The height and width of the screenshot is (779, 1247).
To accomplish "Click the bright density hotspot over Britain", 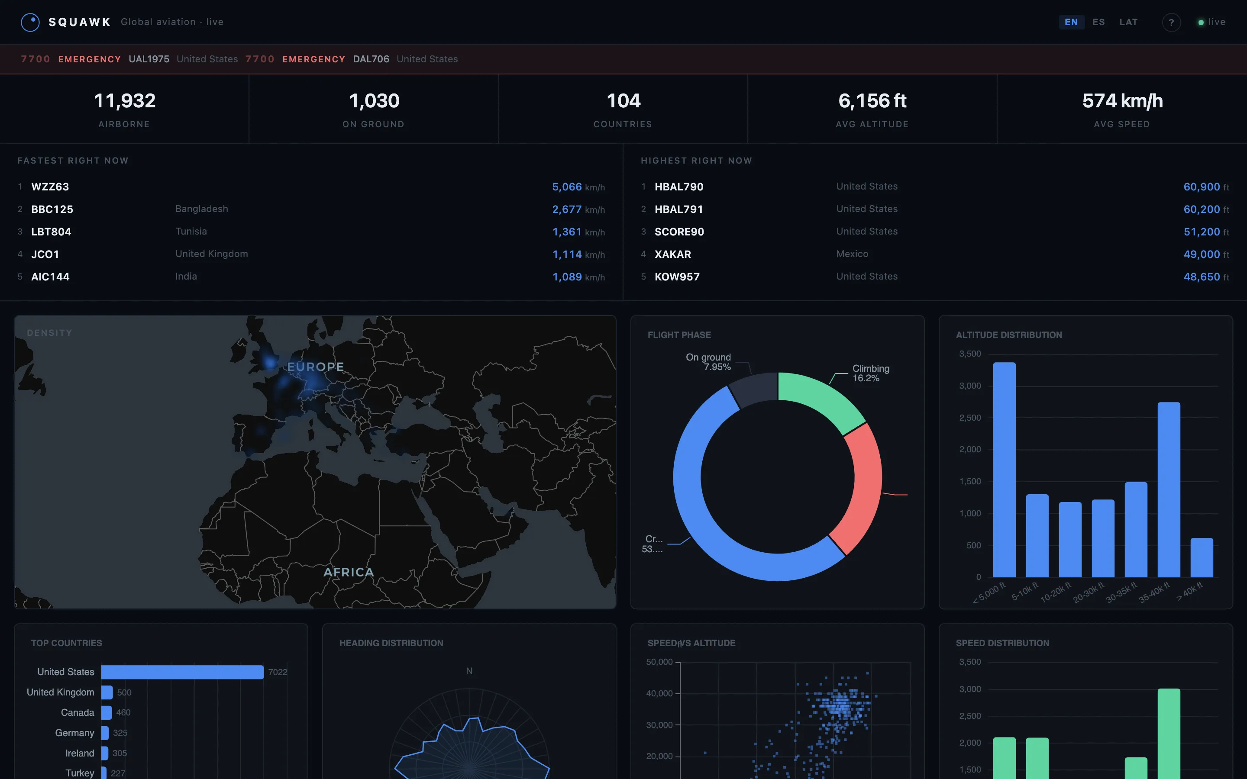I will (269, 362).
